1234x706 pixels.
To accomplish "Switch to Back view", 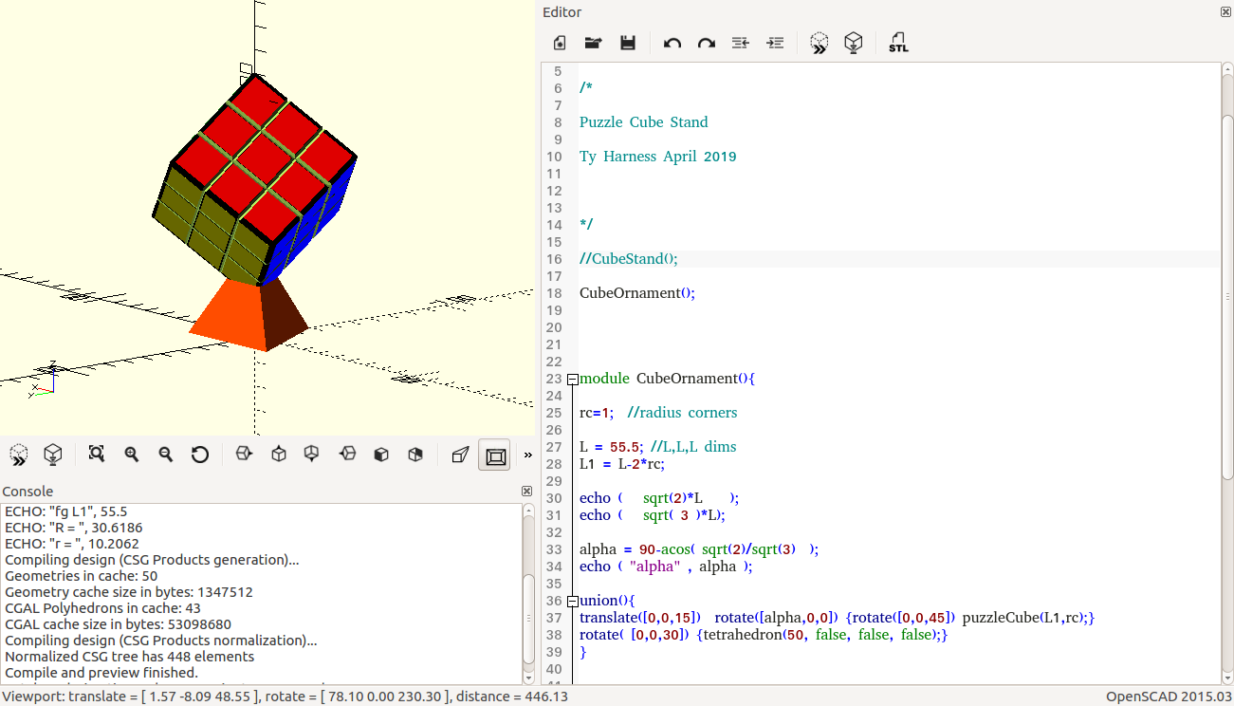I will point(415,455).
